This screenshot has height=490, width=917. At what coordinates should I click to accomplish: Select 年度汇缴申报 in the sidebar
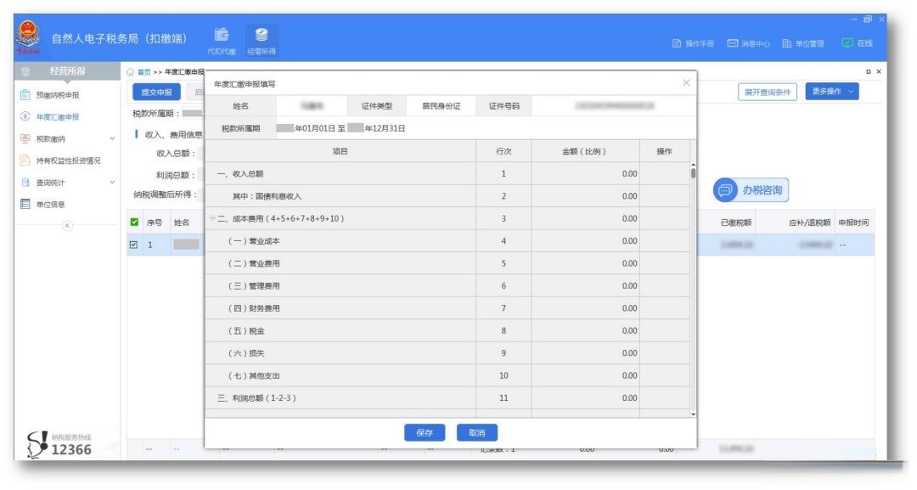(x=58, y=117)
